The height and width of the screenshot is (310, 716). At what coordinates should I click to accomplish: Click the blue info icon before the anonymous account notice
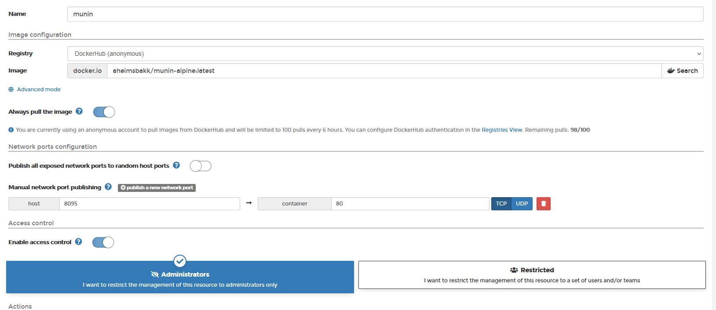click(x=11, y=130)
